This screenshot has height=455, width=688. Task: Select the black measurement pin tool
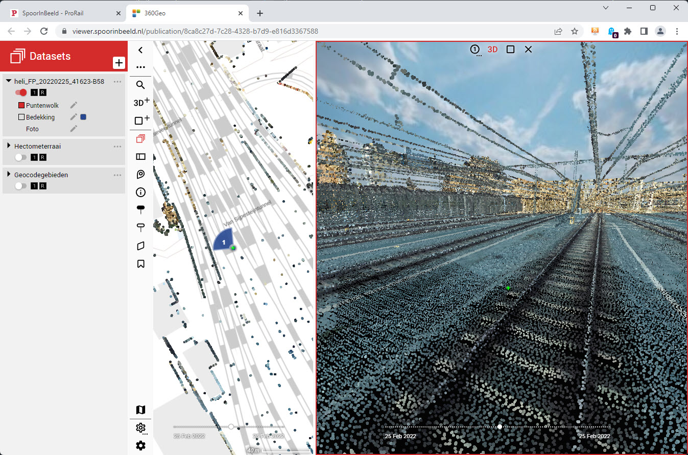click(140, 208)
